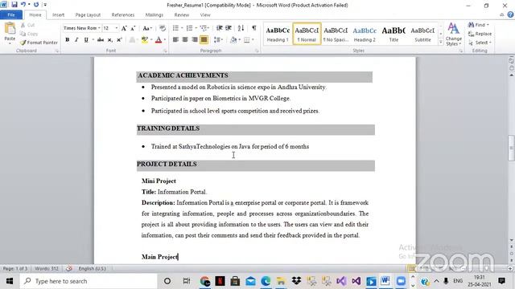Apply the Heading 1 style
This screenshot has width=515, height=289.
pos(278,34)
